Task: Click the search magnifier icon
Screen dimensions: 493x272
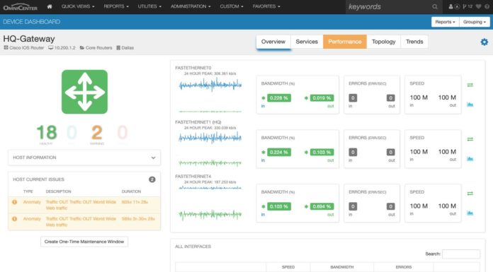Action: [435, 6]
